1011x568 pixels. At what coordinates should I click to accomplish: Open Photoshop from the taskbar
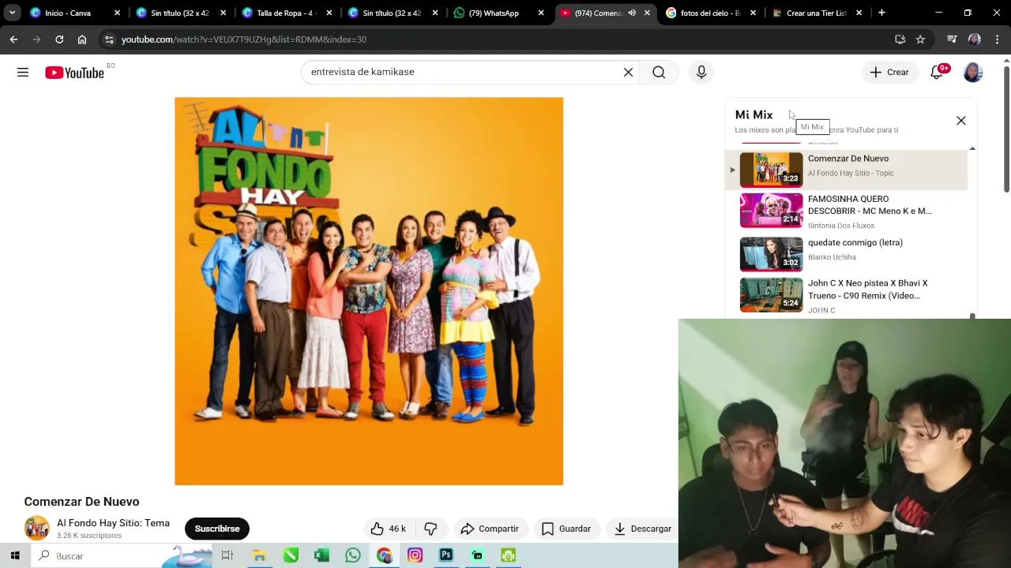446,555
